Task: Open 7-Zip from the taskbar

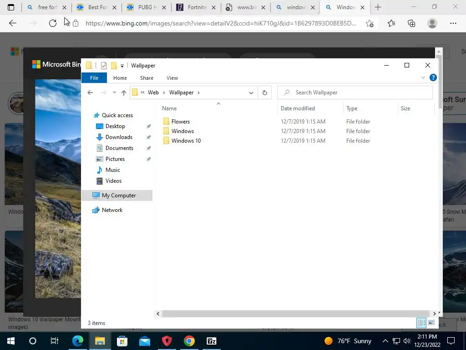Action: pyautogui.click(x=211, y=341)
